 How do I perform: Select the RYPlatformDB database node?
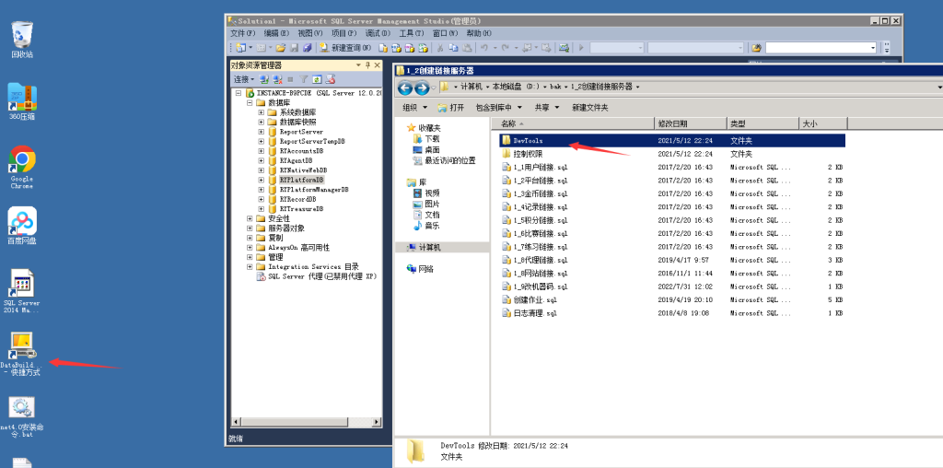[x=301, y=180]
